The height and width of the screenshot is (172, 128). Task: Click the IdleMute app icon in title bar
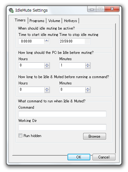pyautogui.click(x=11, y=10)
